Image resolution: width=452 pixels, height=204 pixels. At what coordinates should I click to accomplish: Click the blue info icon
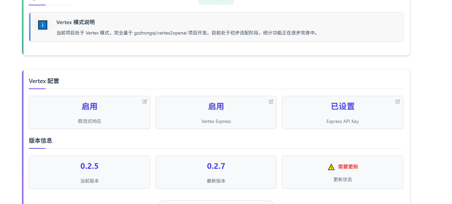point(43,25)
